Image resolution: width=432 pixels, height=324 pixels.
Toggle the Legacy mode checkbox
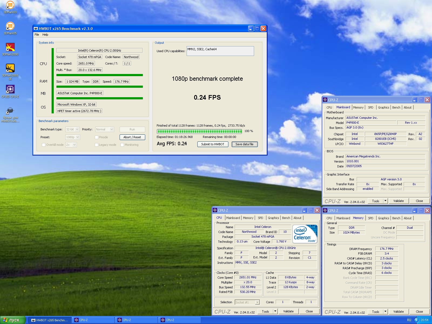point(96,145)
